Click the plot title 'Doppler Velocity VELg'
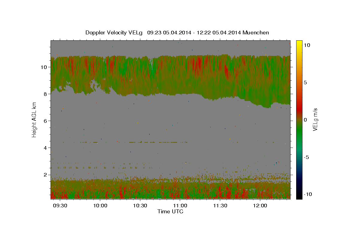Viewport: 359px width, 239px height. [x=114, y=33]
